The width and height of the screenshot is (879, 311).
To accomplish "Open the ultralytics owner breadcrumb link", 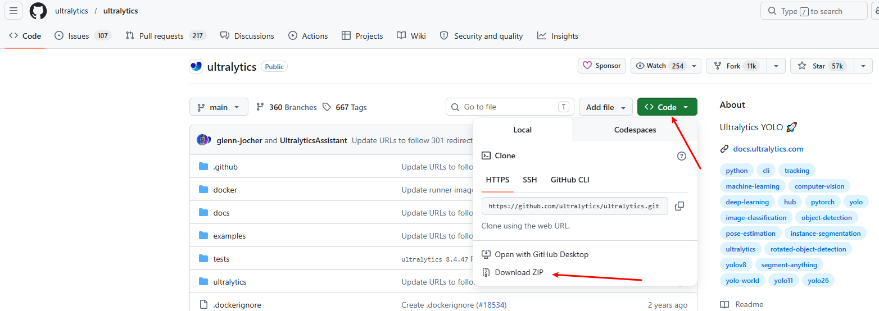I will click(71, 11).
